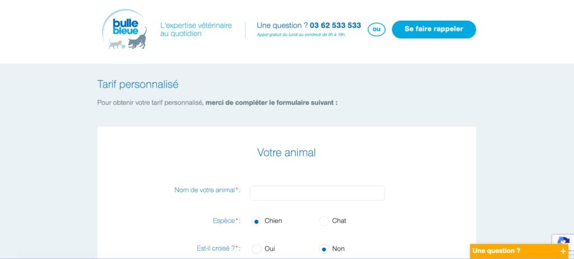Screen dimensions: 574x259
Task: Click the "Tarif personnalisé" heading
Action: pyautogui.click(x=137, y=85)
